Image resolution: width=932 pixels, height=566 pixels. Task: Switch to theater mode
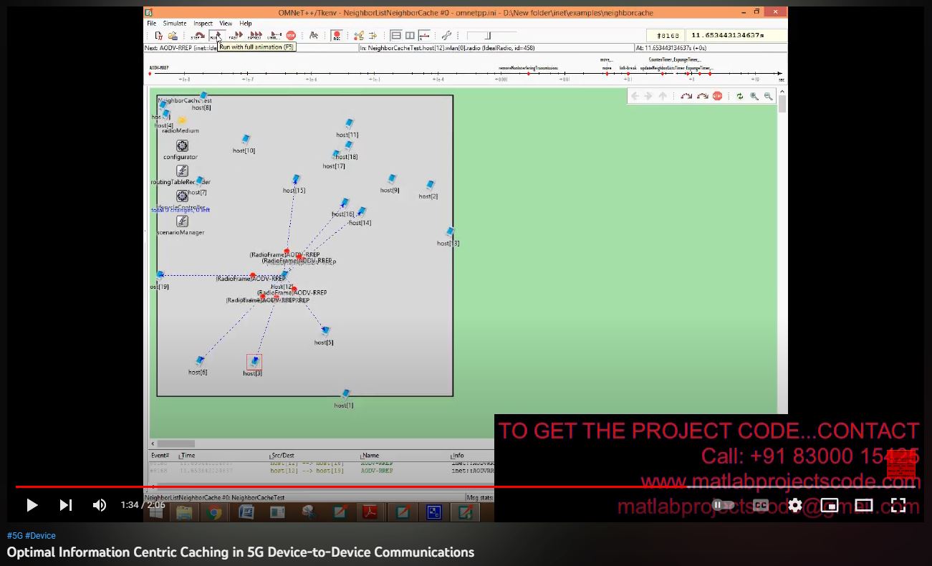point(864,505)
